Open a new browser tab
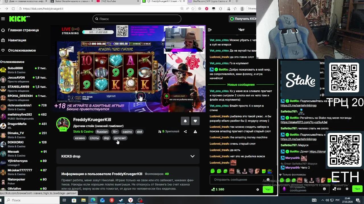 click(x=237, y=1)
